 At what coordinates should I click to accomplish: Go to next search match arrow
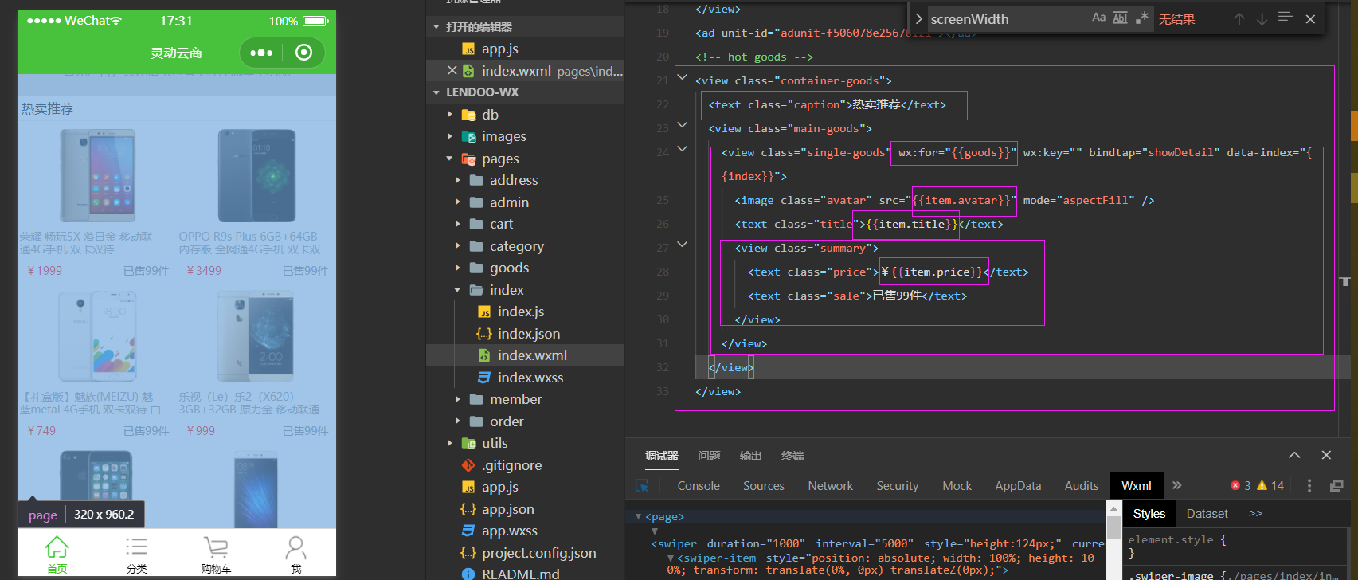(x=1262, y=19)
